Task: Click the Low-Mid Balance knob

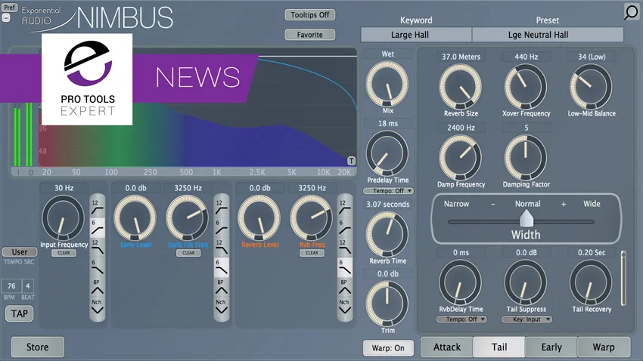Action: [x=591, y=87]
